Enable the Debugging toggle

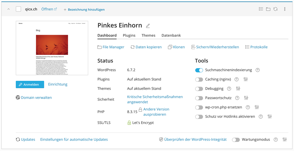click(x=199, y=89)
